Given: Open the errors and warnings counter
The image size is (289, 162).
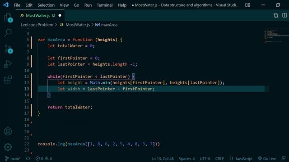Looking at the screenshot, I should tap(44, 158).
